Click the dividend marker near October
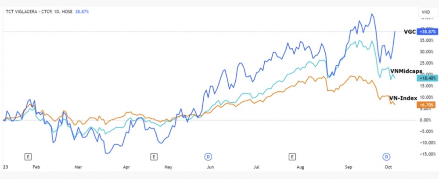The image size is (439, 179). (387, 156)
